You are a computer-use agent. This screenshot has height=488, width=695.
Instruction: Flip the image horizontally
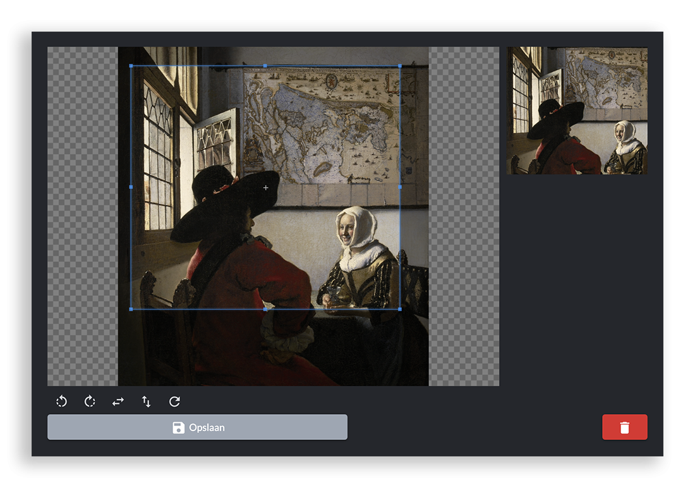pos(118,401)
